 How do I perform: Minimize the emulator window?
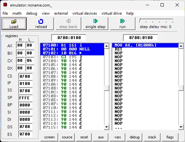tap(147, 5)
